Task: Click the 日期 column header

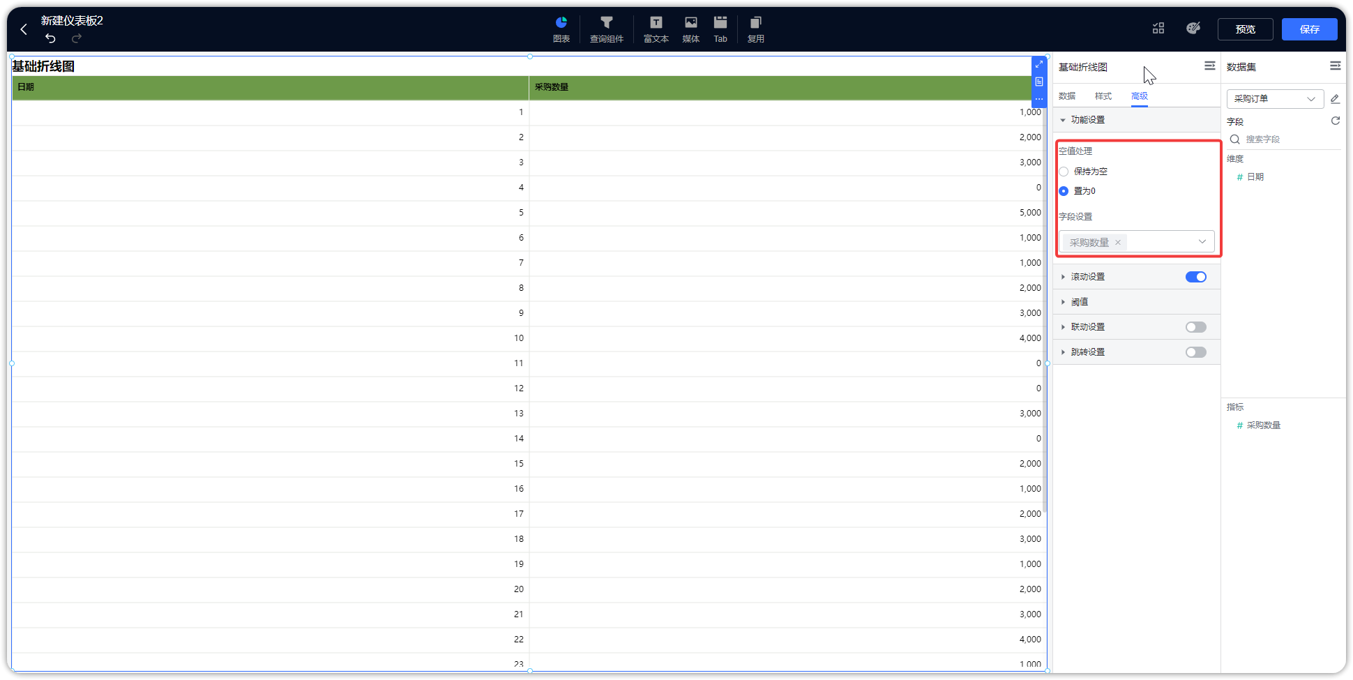Action: click(271, 87)
